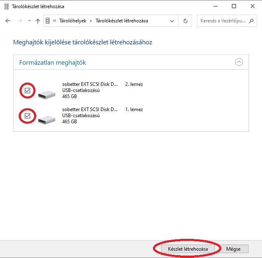The image size is (262, 258).
Task: Open the double-chevron menu in the address bar
Action: tap(55, 21)
